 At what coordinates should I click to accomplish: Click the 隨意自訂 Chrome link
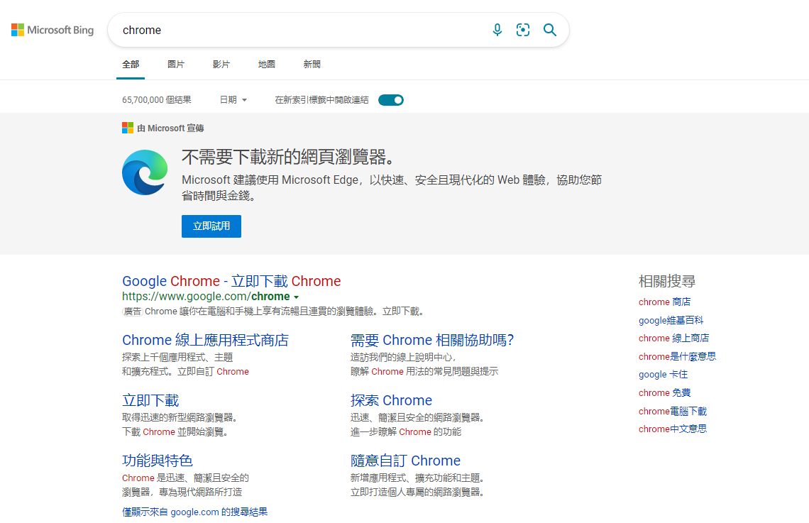(x=405, y=461)
